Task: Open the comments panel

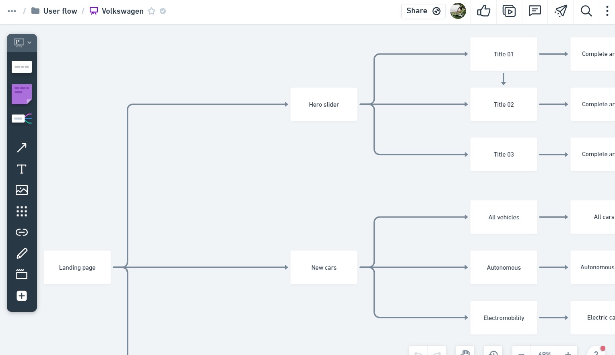Action: (535, 11)
